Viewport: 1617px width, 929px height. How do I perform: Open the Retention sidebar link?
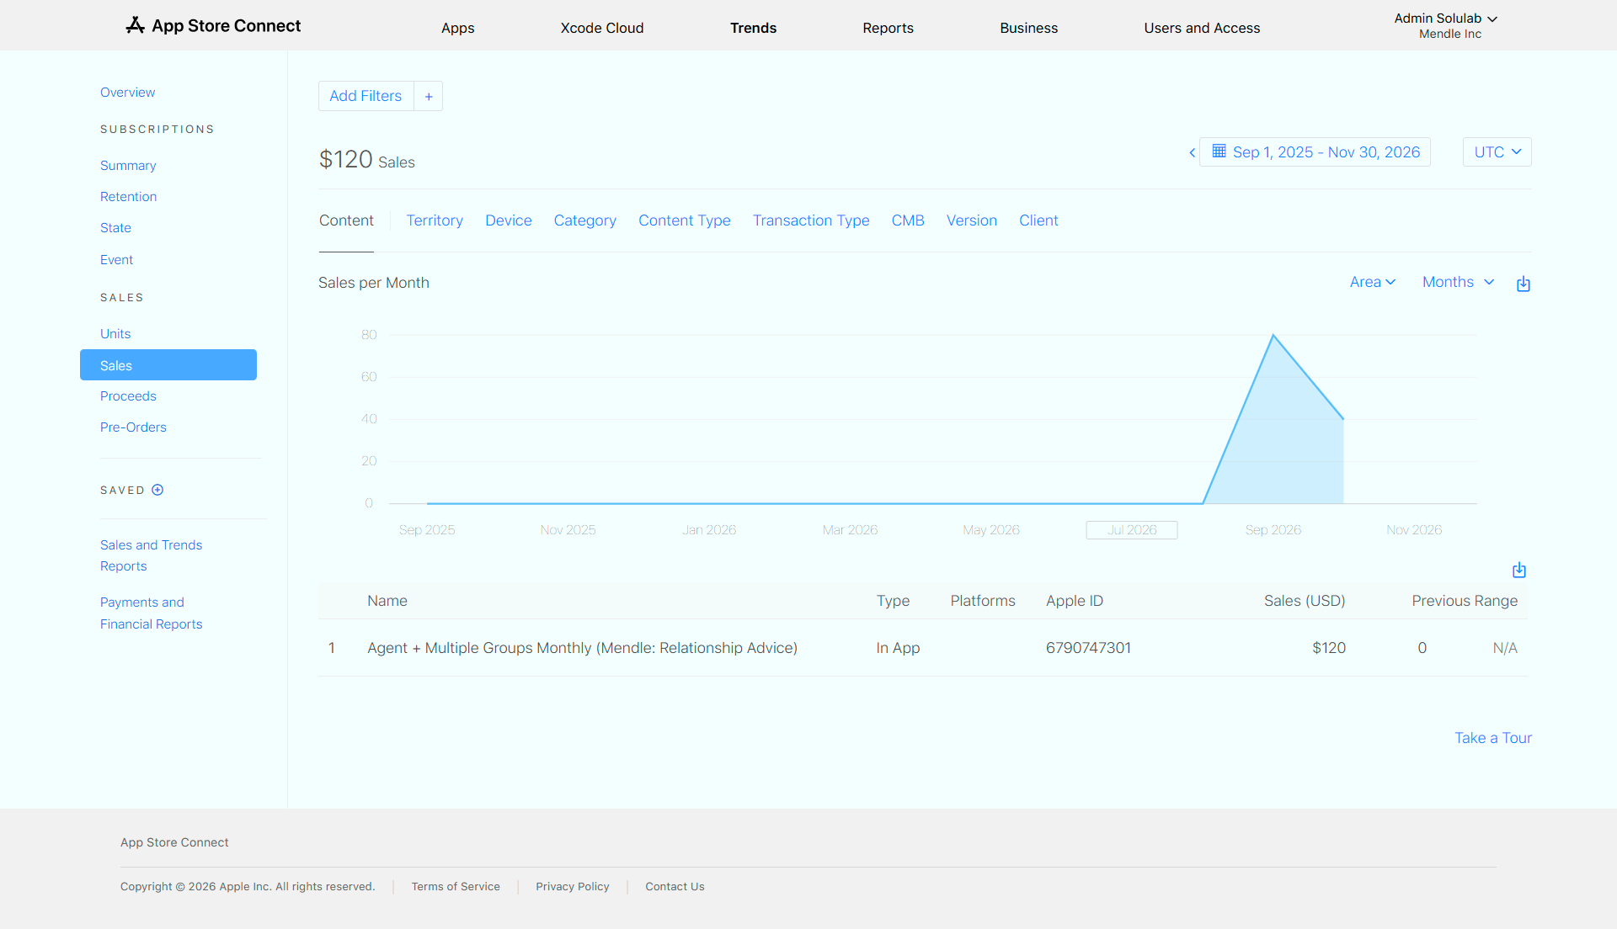click(129, 197)
